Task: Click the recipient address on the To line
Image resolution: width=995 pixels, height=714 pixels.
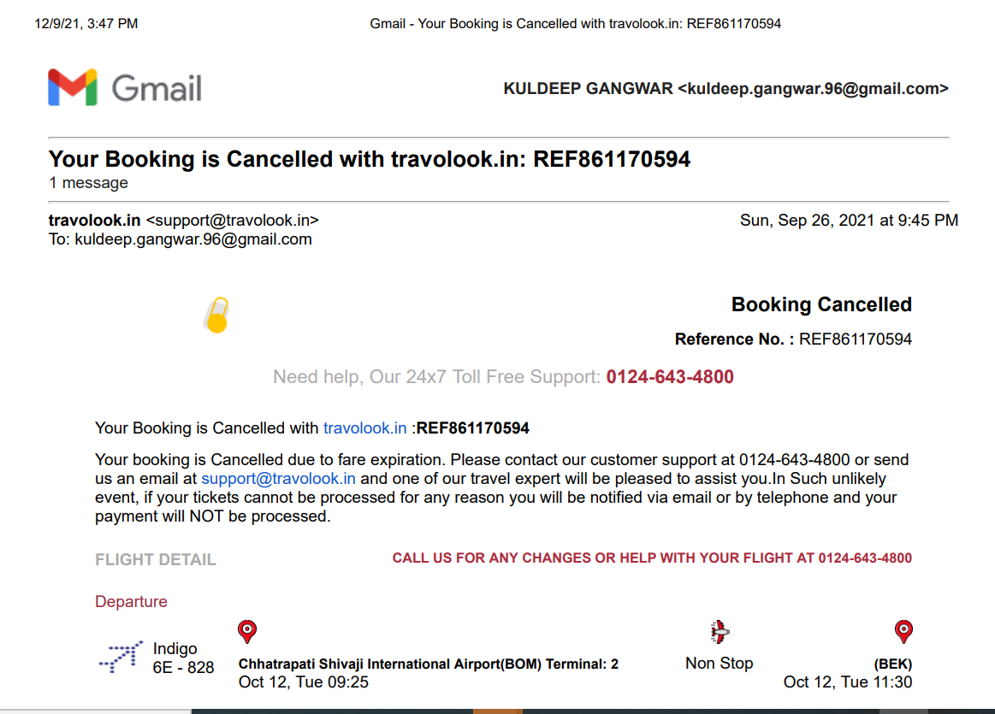Action: click(192, 239)
